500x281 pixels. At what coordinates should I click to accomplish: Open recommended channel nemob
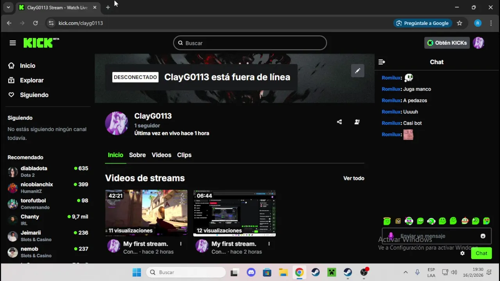[48, 252]
